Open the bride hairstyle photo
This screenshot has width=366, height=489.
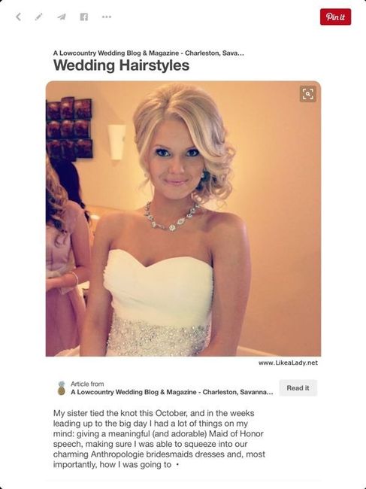tap(183, 219)
